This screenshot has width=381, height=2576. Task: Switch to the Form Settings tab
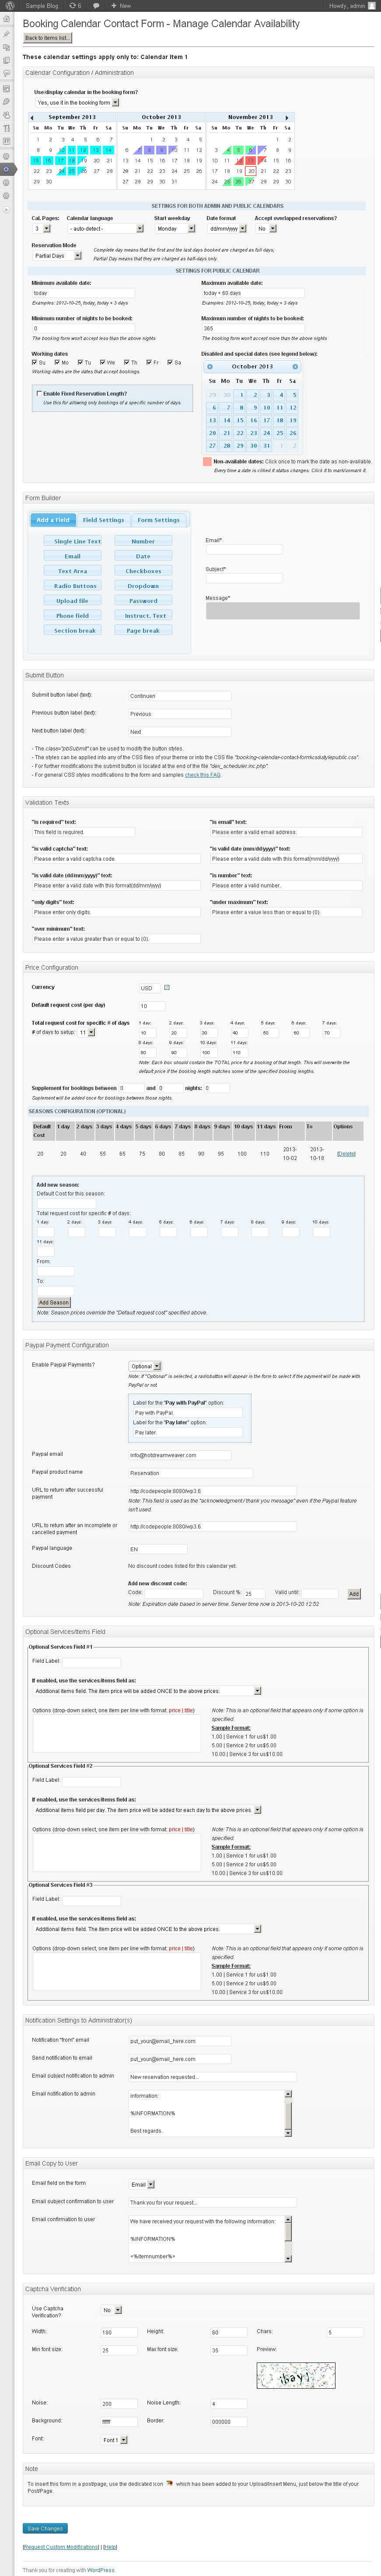[x=158, y=520]
